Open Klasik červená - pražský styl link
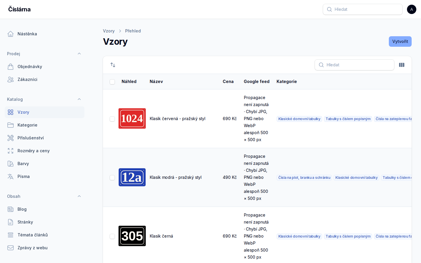The image size is (421, 263). pyautogui.click(x=177, y=119)
